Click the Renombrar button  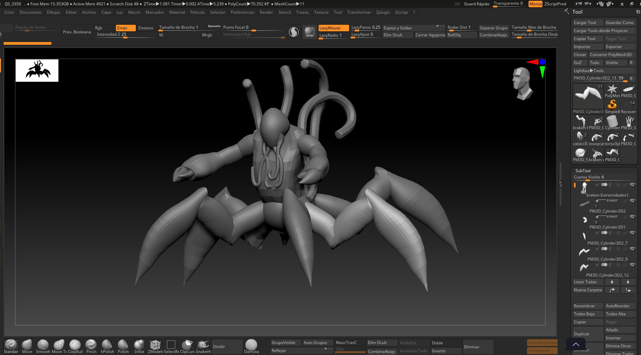pos(588,306)
